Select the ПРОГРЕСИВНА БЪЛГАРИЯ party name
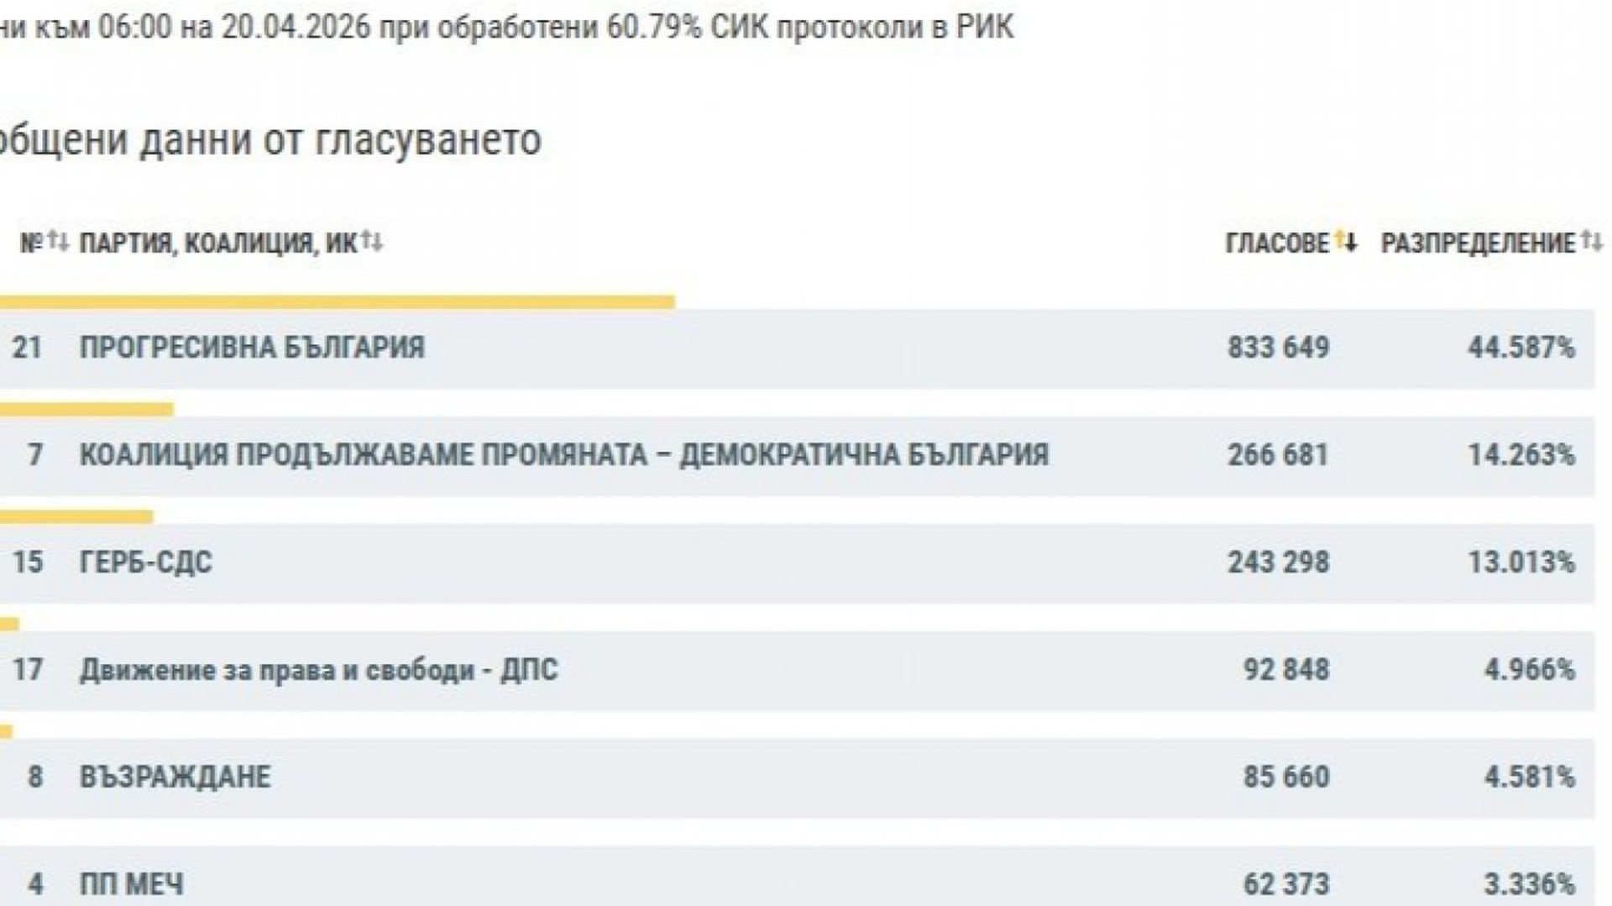The image size is (1612, 906). point(252,348)
